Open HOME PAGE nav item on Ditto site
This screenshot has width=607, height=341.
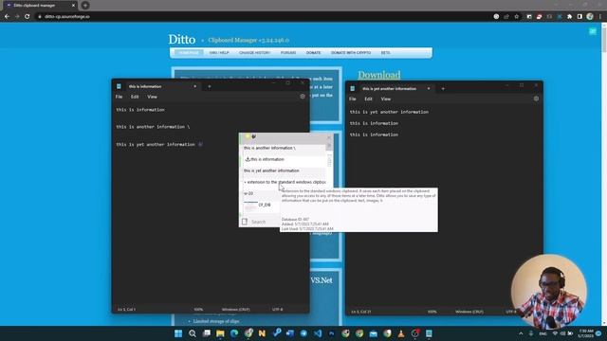(189, 53)
